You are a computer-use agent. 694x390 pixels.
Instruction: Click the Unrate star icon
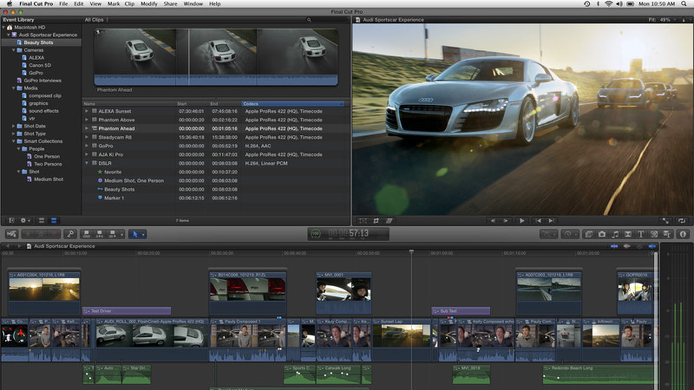41,234
